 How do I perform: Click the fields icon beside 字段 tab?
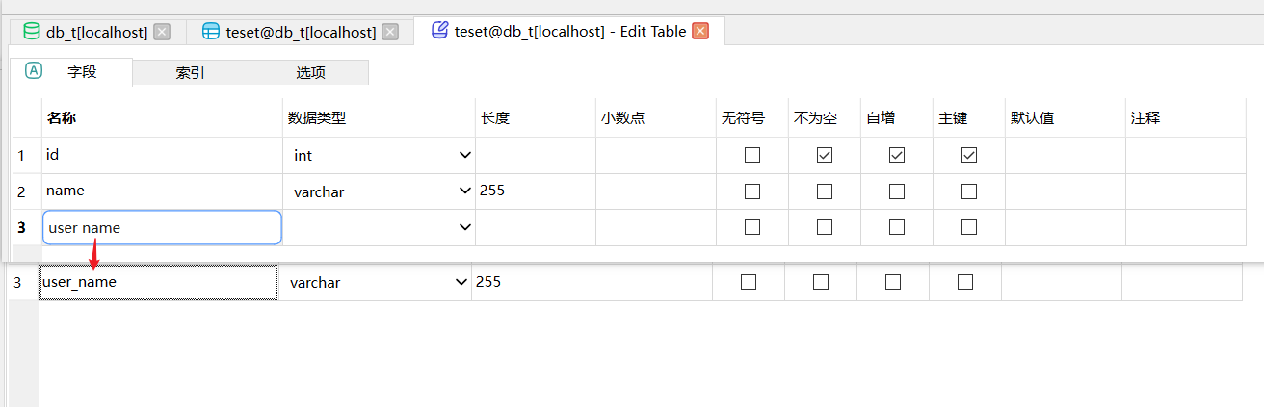pos(34,70)
